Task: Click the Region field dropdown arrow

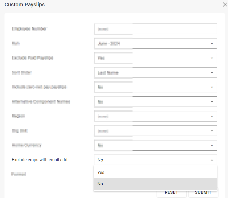Action: click(x=212, y=116)
